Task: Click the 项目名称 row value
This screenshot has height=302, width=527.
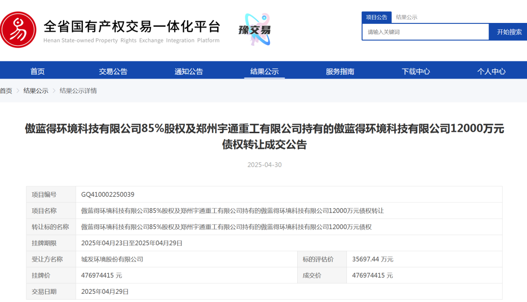Action: (232, 211)
